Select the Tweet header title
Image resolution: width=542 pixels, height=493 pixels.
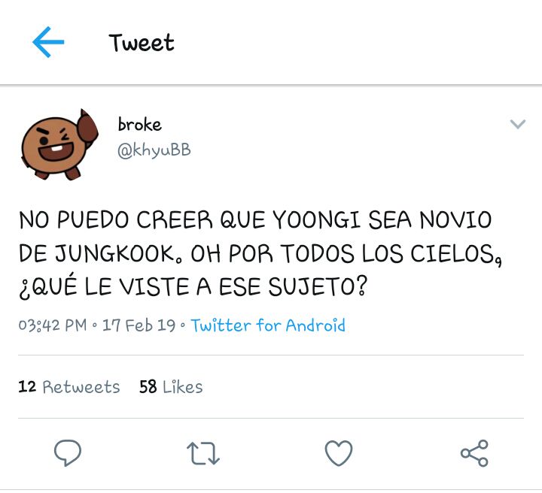[x=142, y=43]
